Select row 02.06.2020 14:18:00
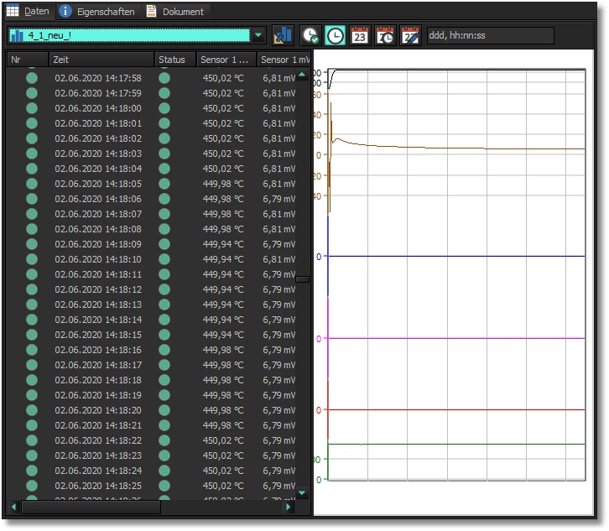 click(x=152, y=108)
